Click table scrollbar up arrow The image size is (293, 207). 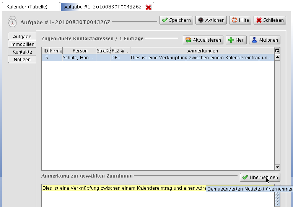[x=277, y=57]
